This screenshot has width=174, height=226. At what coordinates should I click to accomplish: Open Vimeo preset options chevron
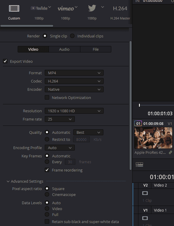point(76,7)
